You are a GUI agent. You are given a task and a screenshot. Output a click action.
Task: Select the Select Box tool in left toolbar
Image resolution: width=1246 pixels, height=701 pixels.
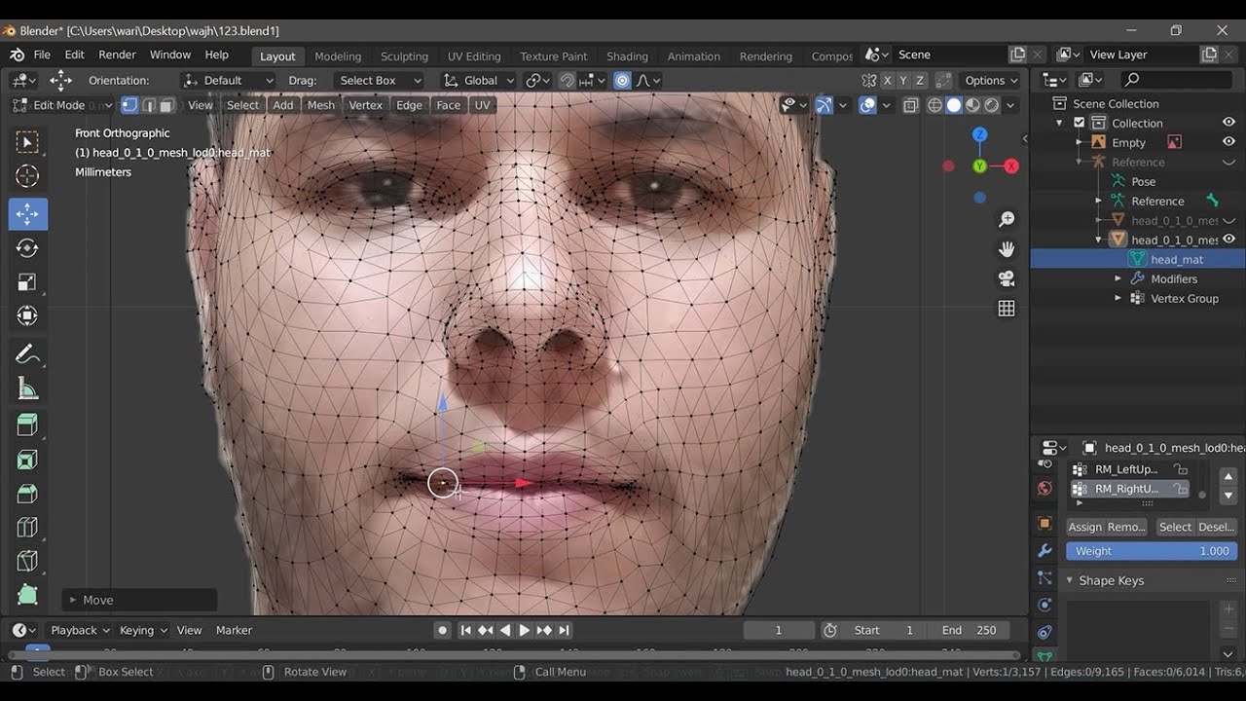(x=27, y=142)
